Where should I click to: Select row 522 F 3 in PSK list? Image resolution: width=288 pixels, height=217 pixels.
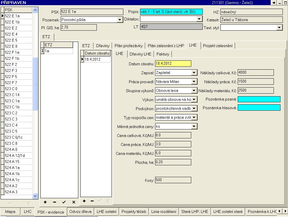[x=18, y=71]
